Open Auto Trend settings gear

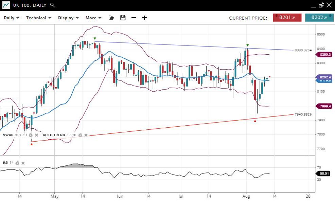click(x=80, y=135)
